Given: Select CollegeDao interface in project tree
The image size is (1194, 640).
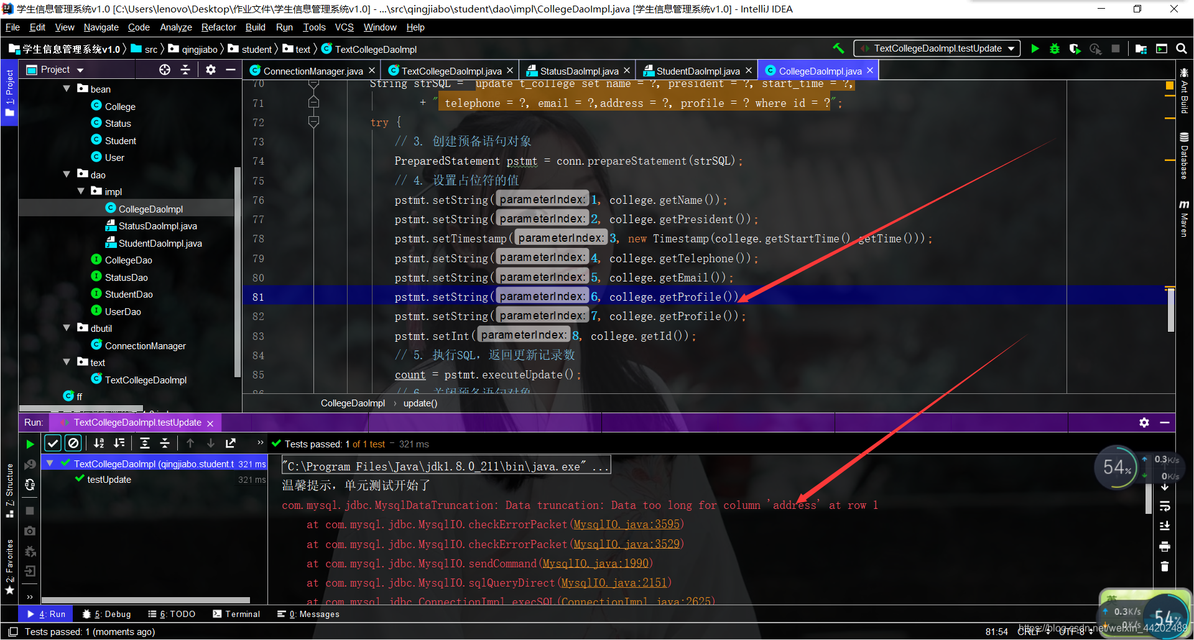Looking at the screenshot, I should pos(128,260).
